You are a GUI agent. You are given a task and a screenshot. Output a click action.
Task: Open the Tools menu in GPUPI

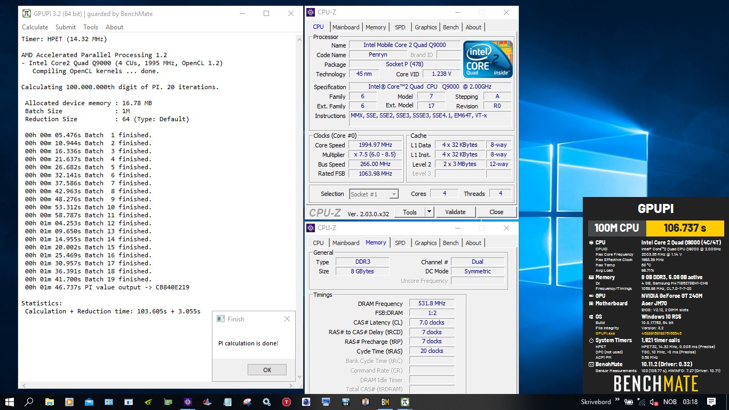click(91, 27)
